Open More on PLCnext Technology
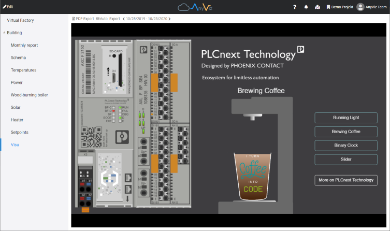 pyautogui.click(x=346, y=180)
